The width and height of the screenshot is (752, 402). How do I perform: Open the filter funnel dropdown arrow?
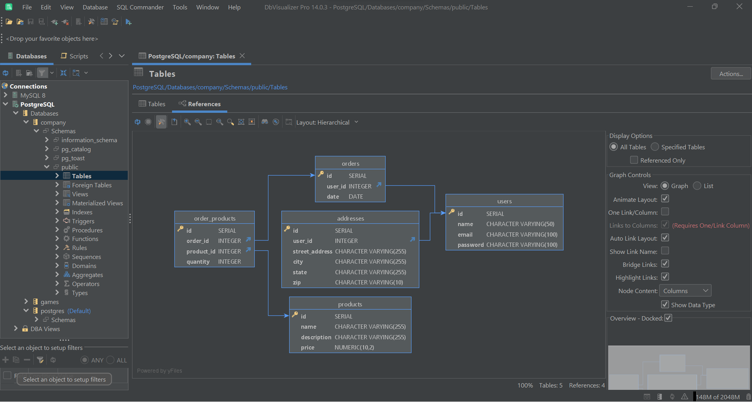[x=52, y=73]
